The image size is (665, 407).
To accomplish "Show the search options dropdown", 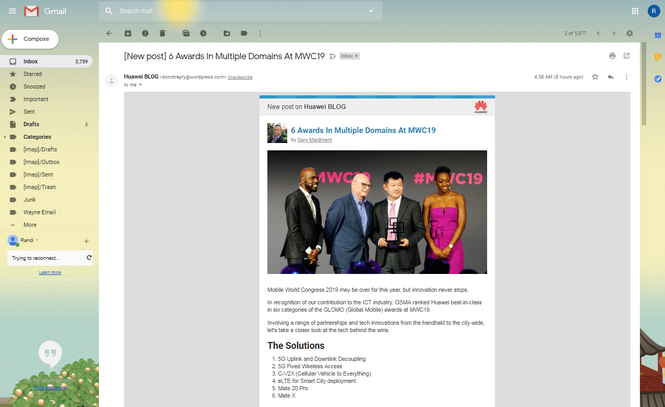I will [x=371, y=11].
